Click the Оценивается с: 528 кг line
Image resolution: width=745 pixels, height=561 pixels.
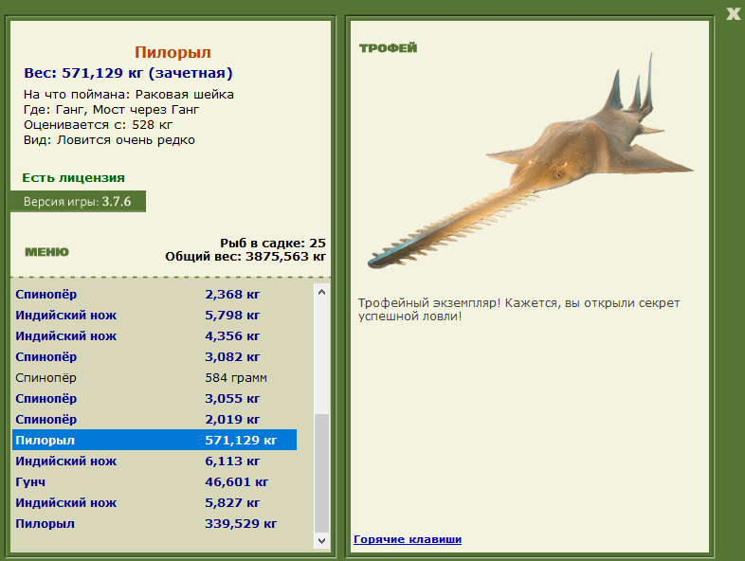tap(99, 125)
